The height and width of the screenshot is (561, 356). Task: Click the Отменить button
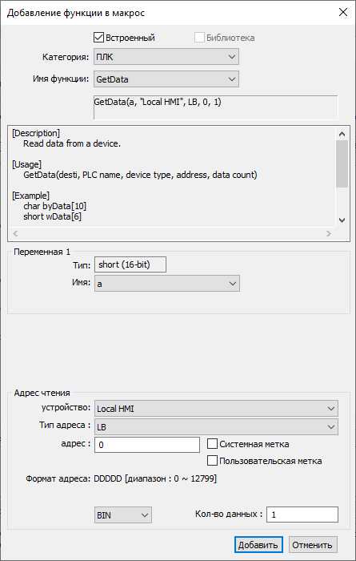313,545
